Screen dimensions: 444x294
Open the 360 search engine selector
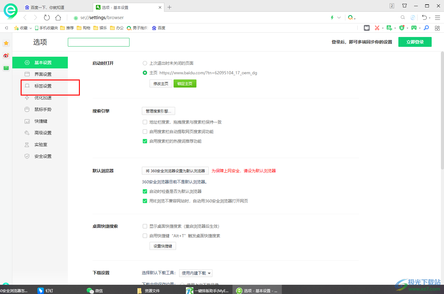(351, 18)
